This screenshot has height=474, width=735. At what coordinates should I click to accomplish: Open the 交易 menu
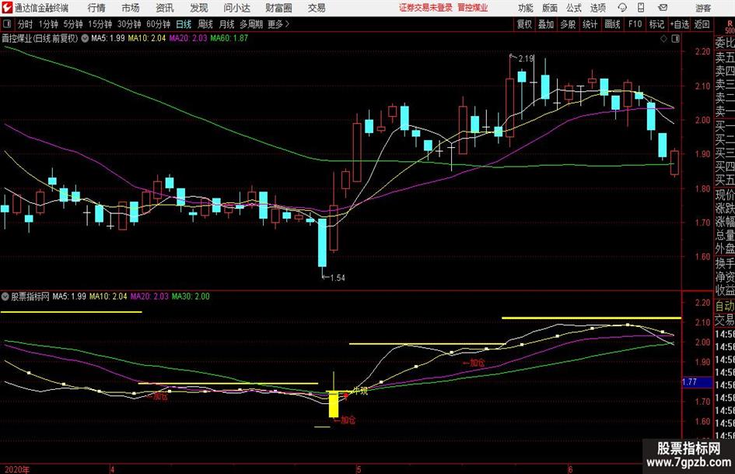click(317, 8)
